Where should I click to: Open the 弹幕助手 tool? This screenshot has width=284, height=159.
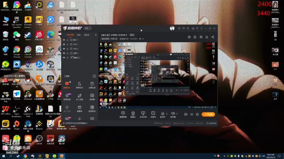click(67, 85)
